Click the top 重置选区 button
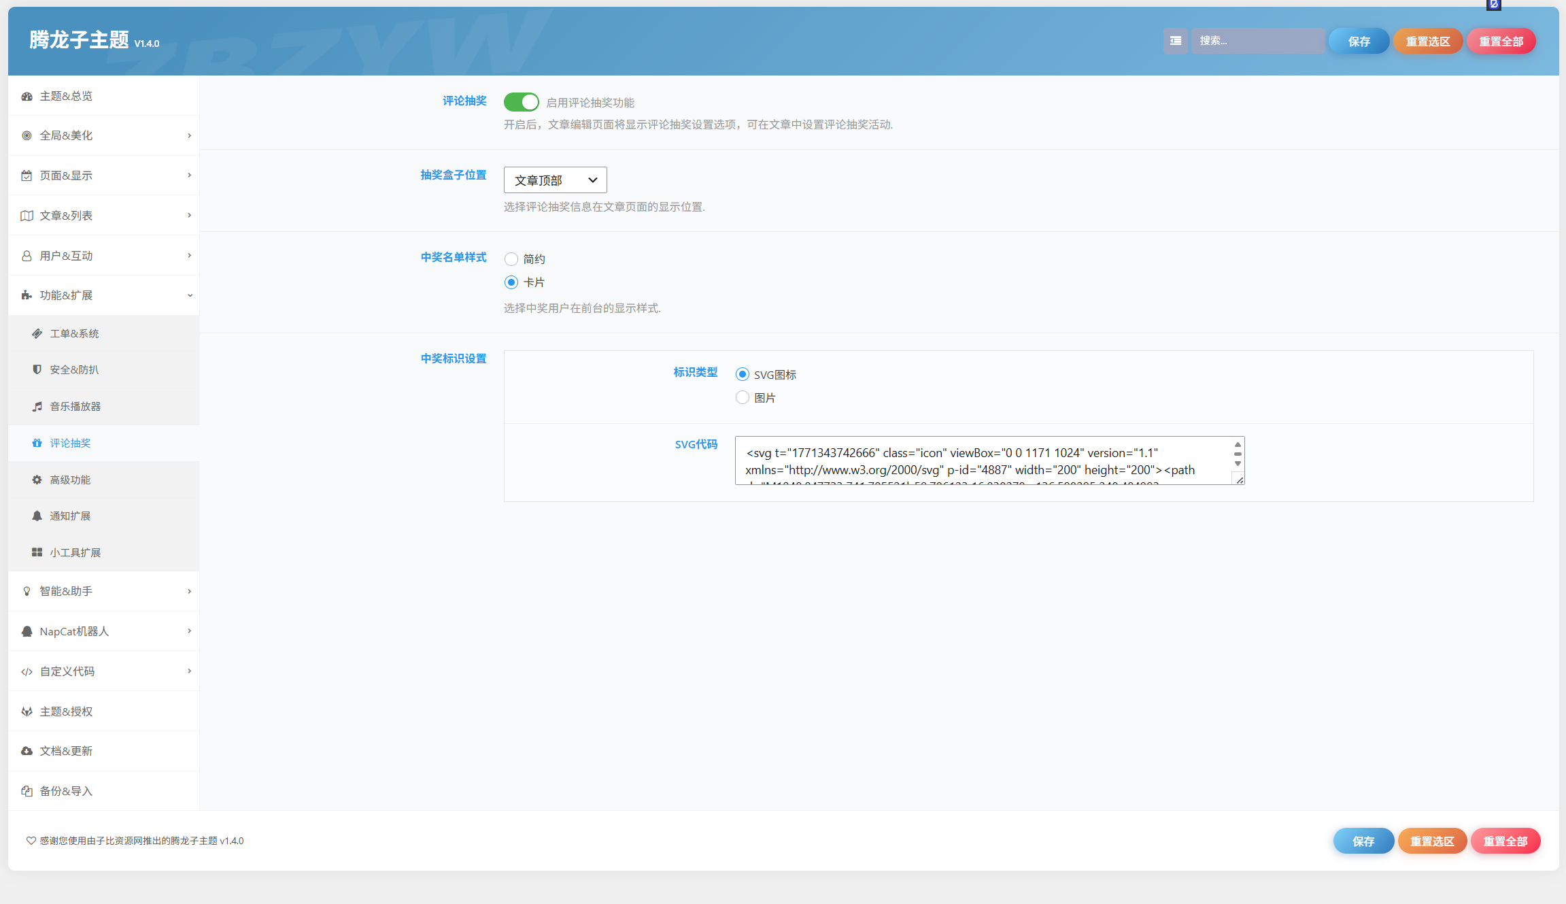This screenshot has height=904, width=1566. [1428, 41]
